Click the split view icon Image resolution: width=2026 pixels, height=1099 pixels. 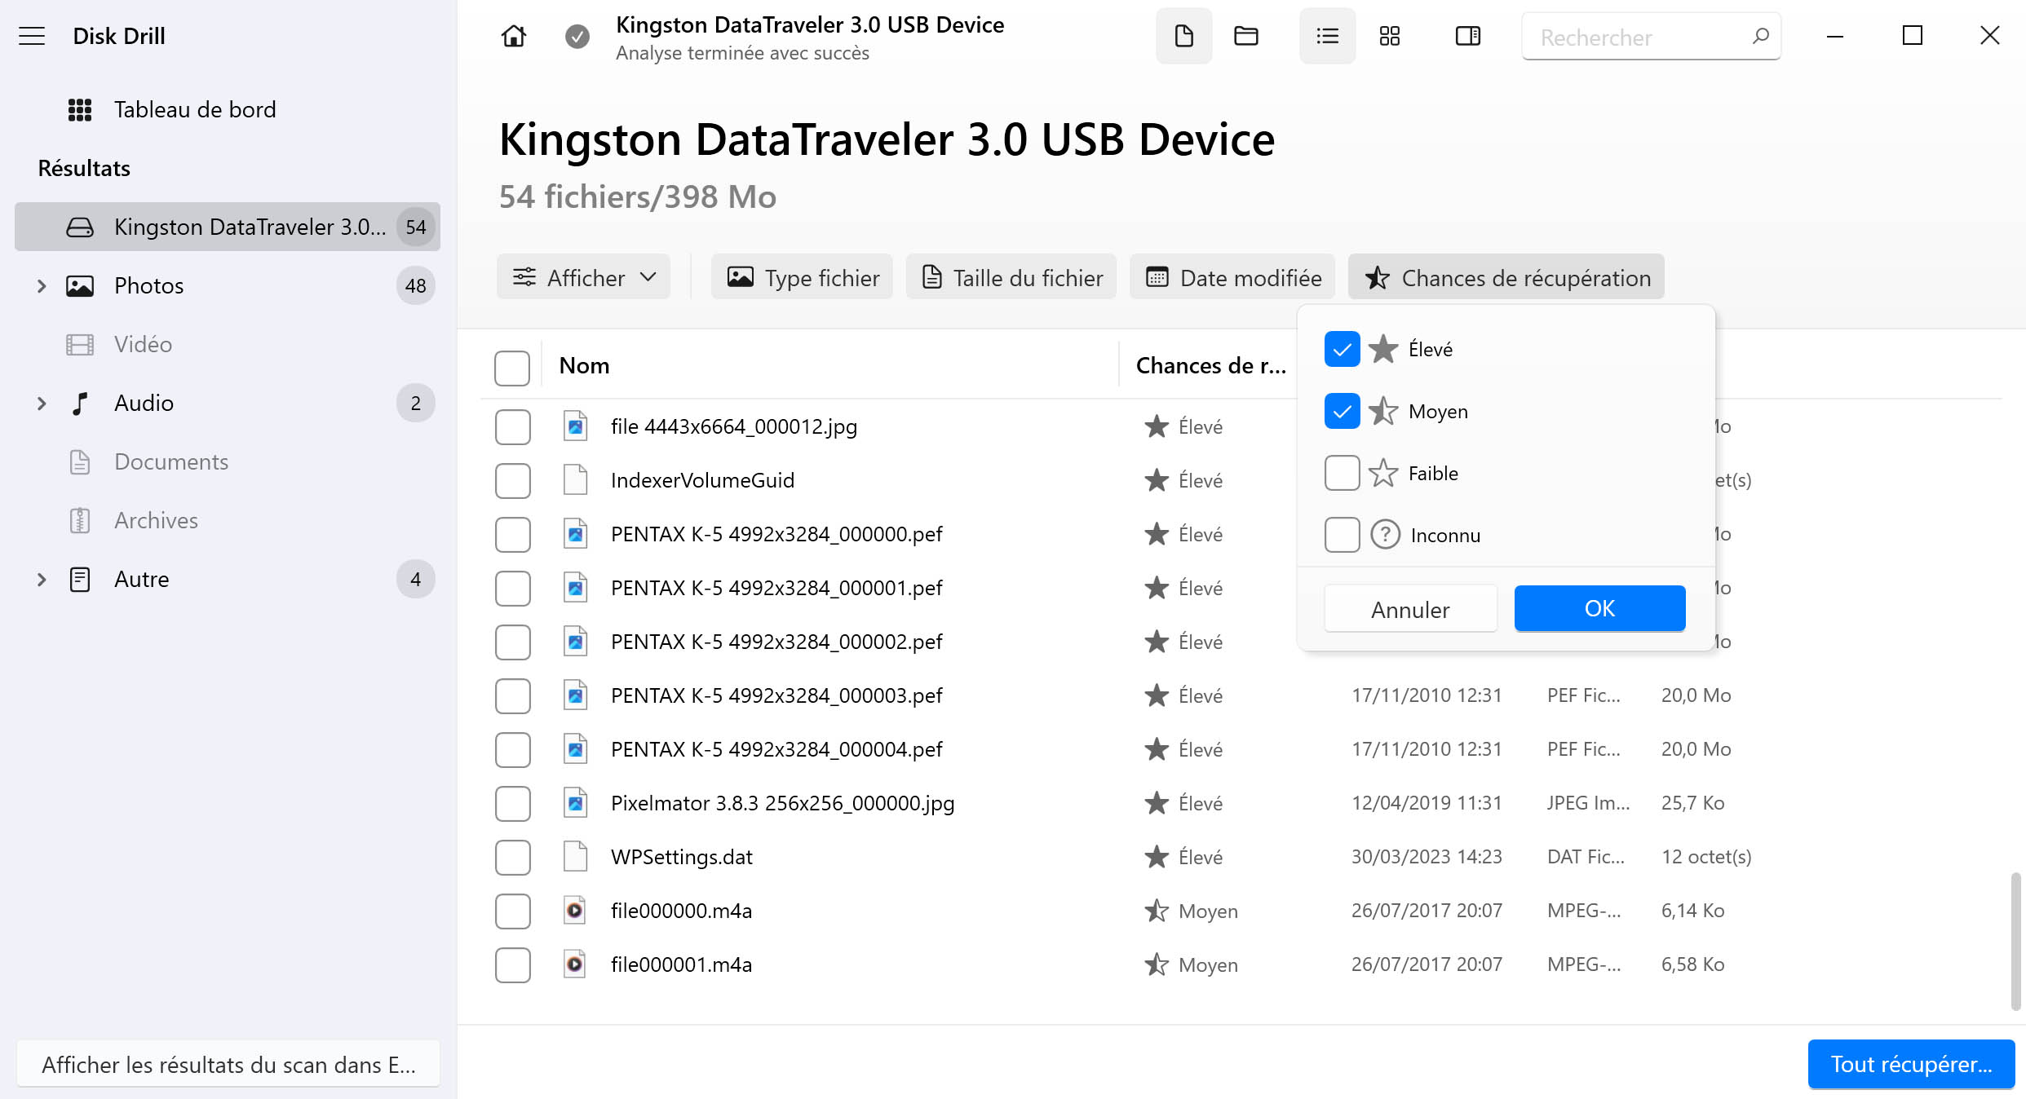[x=1466, y=37]
